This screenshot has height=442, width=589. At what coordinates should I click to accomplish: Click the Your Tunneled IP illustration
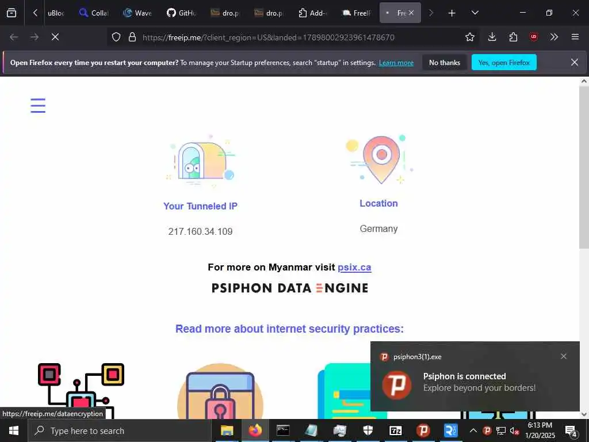point(201,161)
